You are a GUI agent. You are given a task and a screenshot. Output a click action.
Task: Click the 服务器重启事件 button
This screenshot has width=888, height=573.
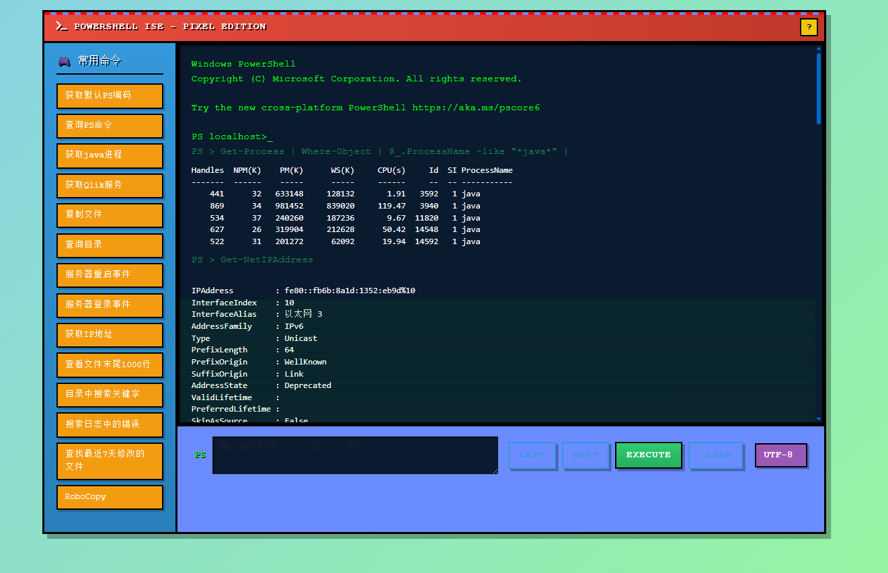coord(110,274)
